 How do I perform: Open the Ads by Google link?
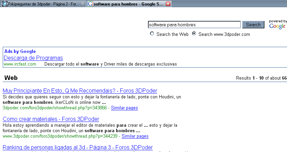click(x=20, y=51)
